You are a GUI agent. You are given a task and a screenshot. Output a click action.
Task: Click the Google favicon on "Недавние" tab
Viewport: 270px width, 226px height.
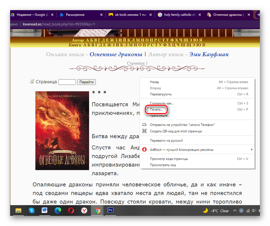click(x=13, y=15)
